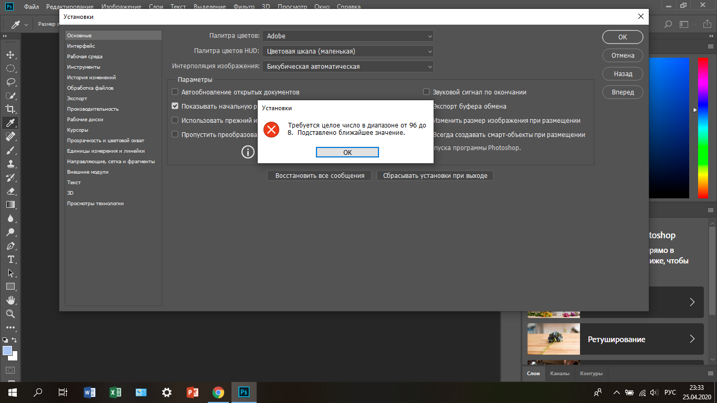This screenshot has height=403, width=717.
Task: Click the Вперед button
Action: [623, 92]
